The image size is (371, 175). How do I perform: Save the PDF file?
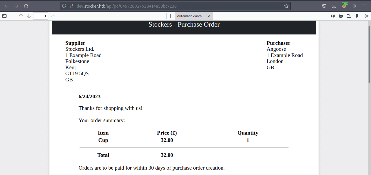(349, 16)
